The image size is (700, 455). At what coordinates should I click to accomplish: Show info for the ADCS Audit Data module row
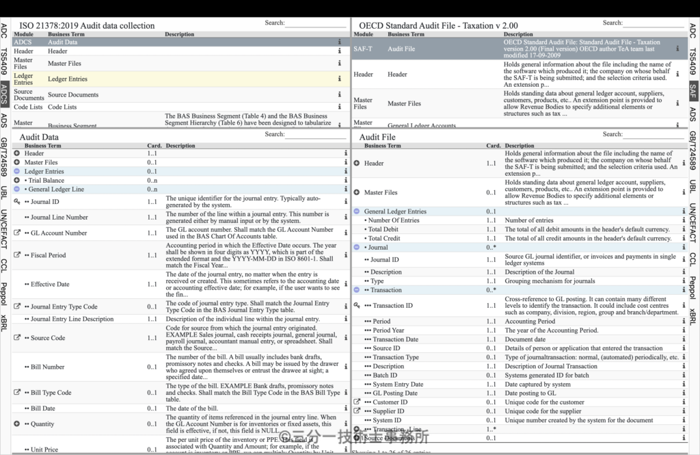[x=339, y=42]
